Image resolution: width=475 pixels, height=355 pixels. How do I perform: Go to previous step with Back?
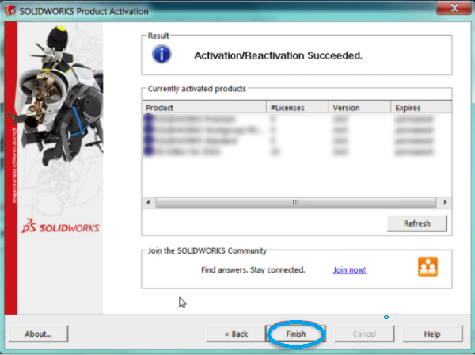(233, 334)
